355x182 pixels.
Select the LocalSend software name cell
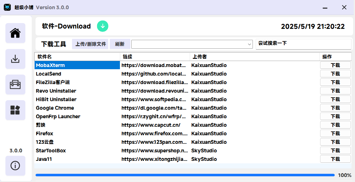(x=77, y=74)
